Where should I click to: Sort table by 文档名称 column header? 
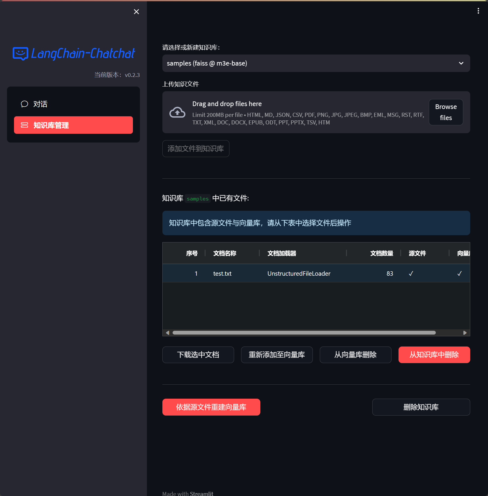click(224, 253)
